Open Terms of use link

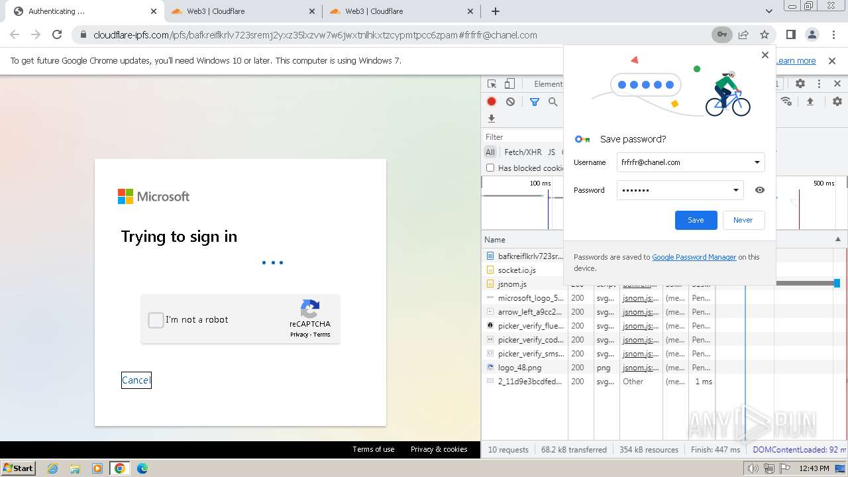[x=373, y=449]
